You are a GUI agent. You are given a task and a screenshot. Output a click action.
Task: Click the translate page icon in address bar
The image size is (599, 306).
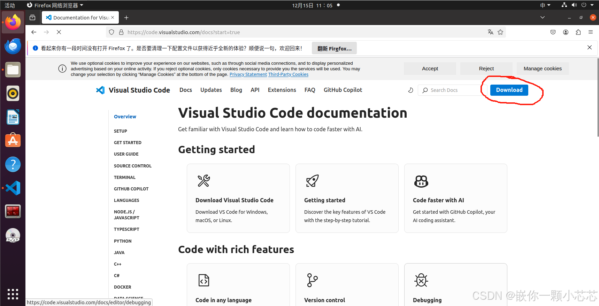491,32
